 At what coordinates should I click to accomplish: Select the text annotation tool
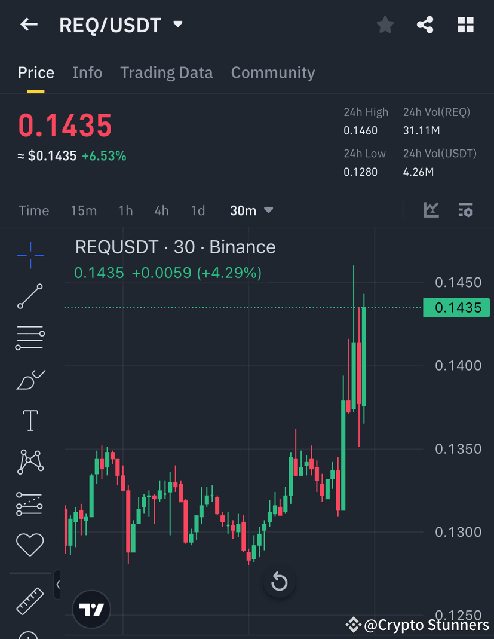(x=30, y=420)
